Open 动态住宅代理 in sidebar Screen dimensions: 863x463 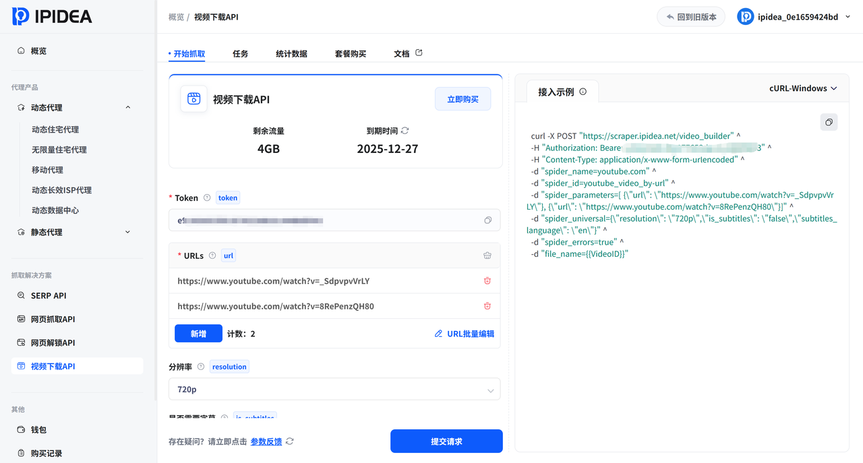55,129
